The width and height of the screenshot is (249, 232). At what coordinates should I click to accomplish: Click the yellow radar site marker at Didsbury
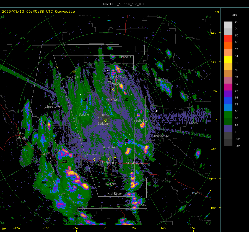click(x=105, y=120)
